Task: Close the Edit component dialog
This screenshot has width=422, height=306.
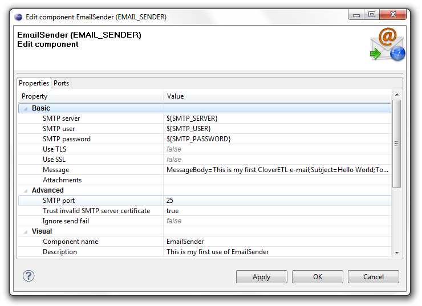Action: 393,14
